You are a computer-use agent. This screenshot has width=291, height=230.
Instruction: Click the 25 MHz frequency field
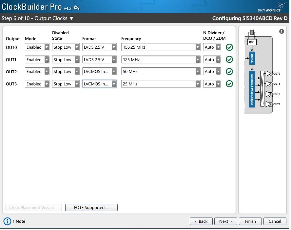161,84
